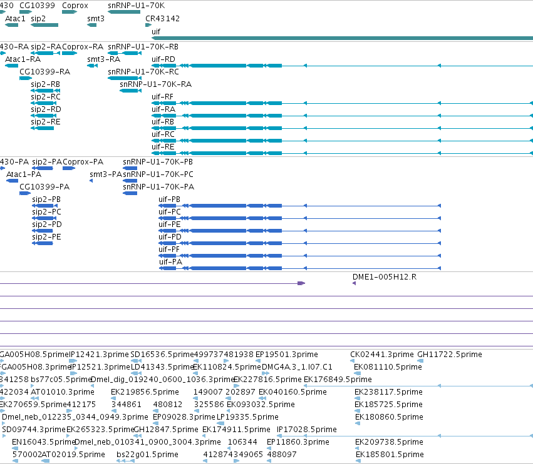
Task: Select uif-RD transcript label
Action: coord(163,59)
